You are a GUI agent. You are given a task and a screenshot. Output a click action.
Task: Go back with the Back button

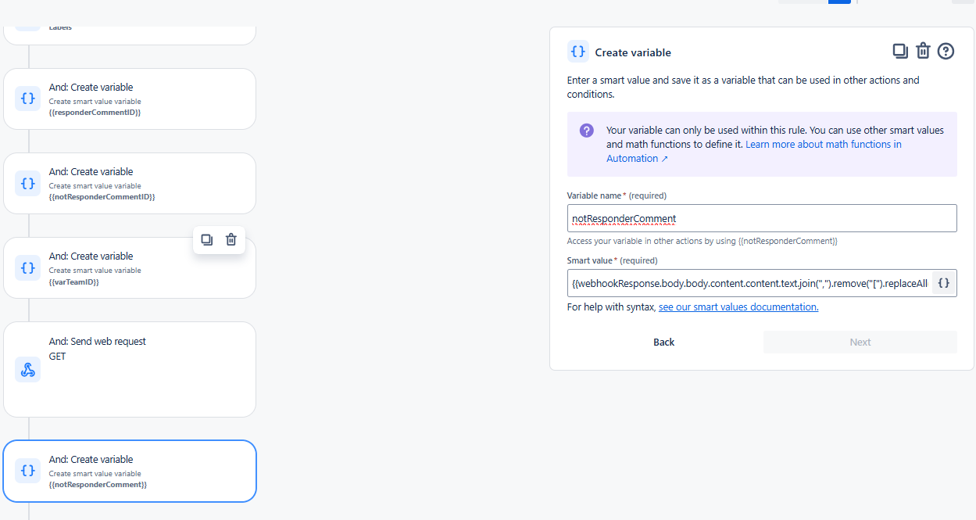664,342
